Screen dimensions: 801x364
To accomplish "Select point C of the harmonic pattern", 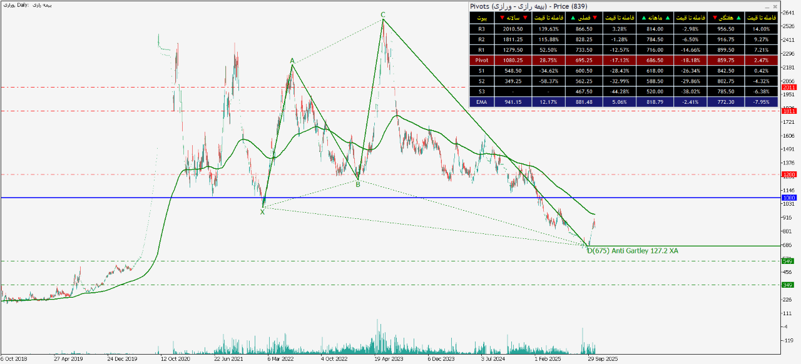I will [382, 14].
